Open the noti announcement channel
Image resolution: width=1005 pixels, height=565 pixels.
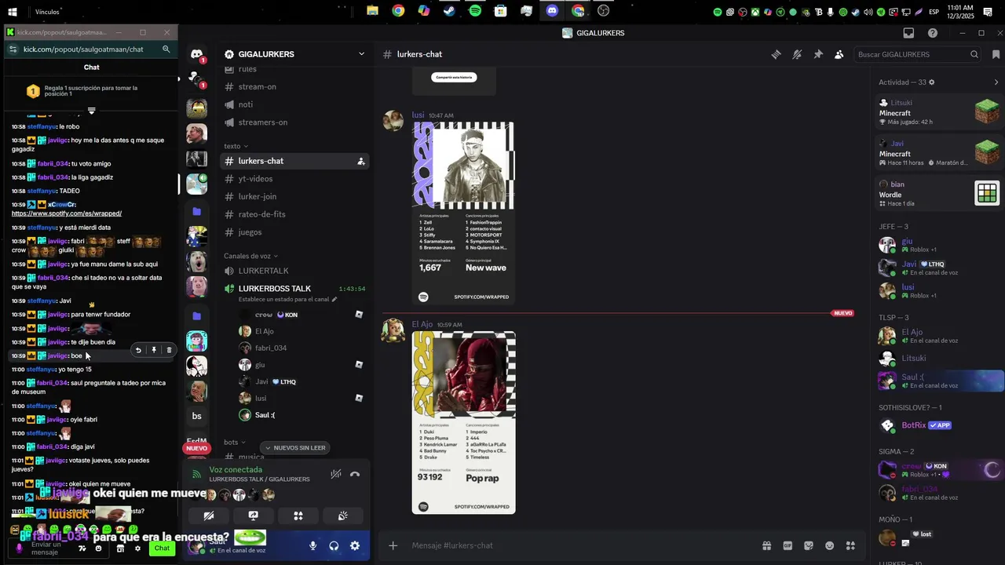pos(294,104)
